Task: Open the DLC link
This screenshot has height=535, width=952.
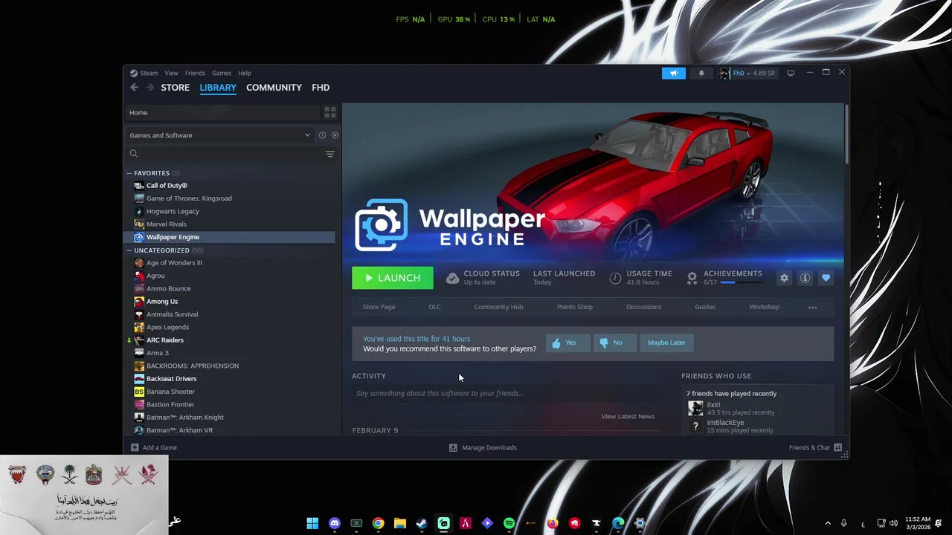Action: coord(434,307)
